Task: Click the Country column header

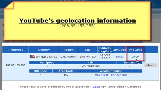Action: [44, 50]
